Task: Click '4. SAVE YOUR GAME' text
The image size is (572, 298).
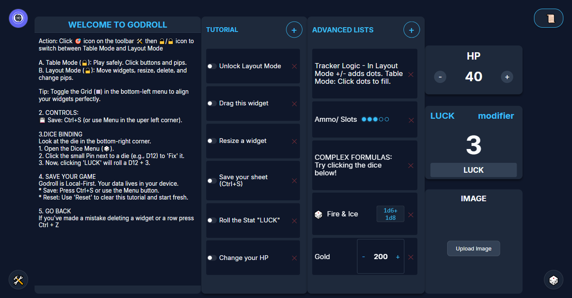Action: pos(67,177)
